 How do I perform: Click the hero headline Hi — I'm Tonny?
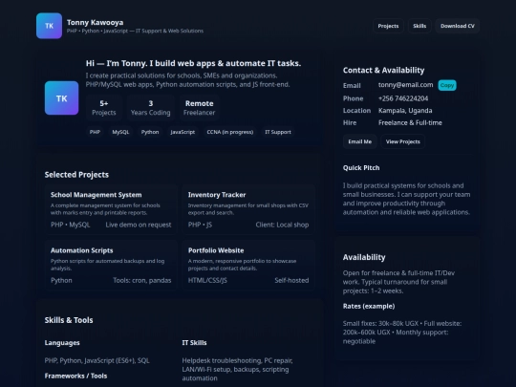point(193,63)
